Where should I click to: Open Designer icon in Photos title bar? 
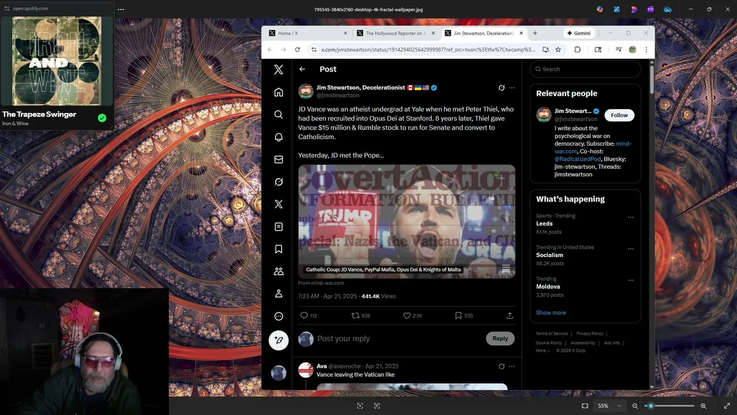tap(634, 9)
